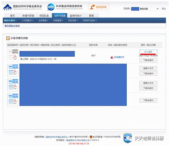The width and height of the screenshot is (169, 146).
Task: Open footer link 爱瑞思软件(深圳)有限公司
Action: coord(78,140)
